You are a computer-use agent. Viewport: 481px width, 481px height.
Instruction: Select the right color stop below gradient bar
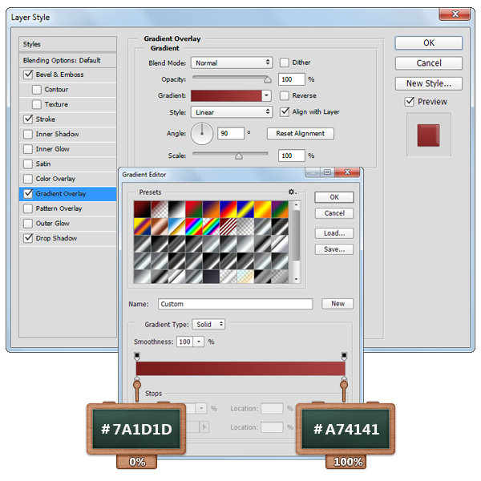pos(344,382)
